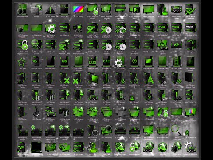
Task: Click the green HUD User figure icon
Action: coord(93,147)
